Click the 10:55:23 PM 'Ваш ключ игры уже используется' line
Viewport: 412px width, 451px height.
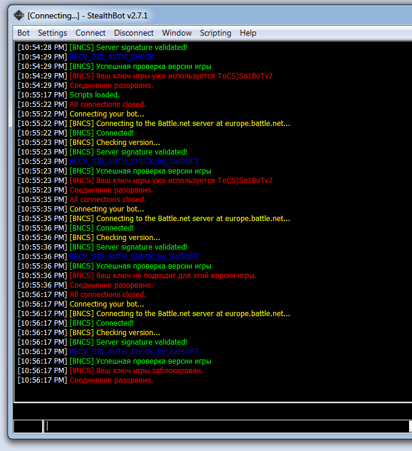pos(145,181)
